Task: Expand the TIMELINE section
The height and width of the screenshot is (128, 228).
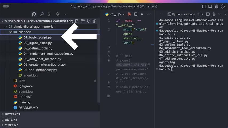Action: click(x=11, y=125)
